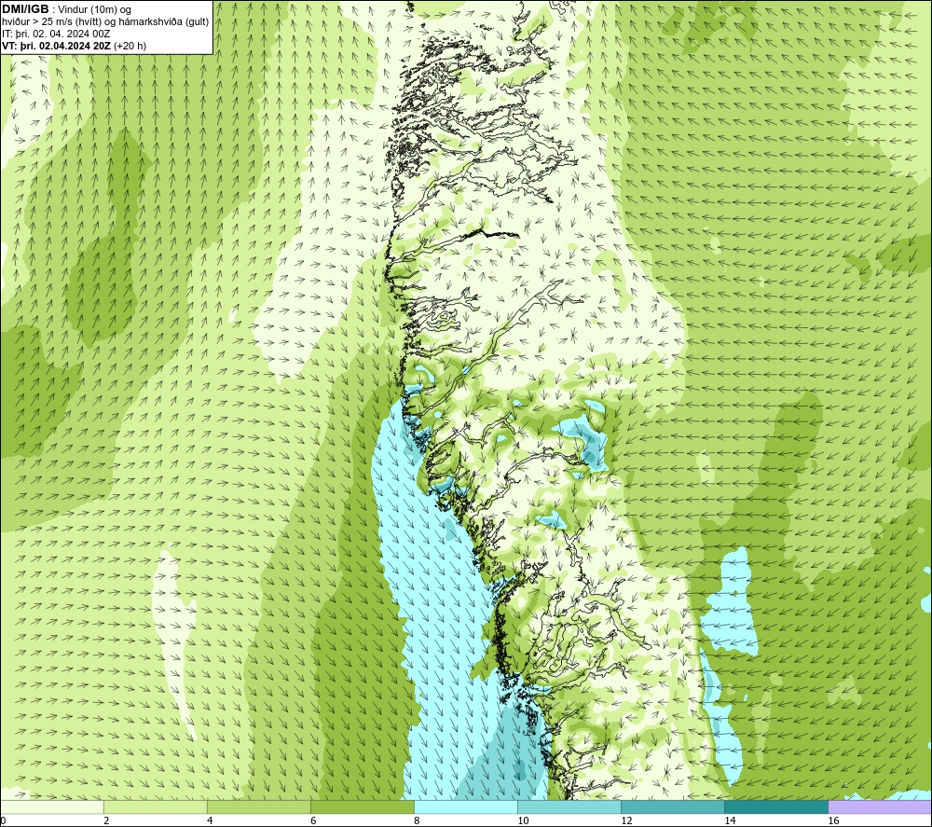932x827 pixels.
Task: Click the scale label '0'
Action: coord(3,820)
